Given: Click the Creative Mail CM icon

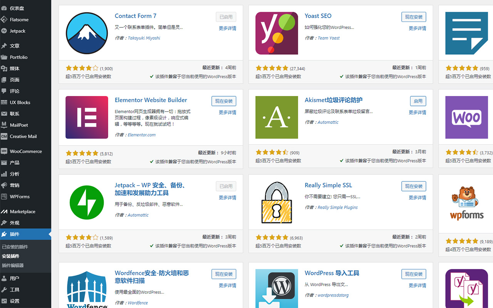Looking at the screenshot, I should coord(4,136).
